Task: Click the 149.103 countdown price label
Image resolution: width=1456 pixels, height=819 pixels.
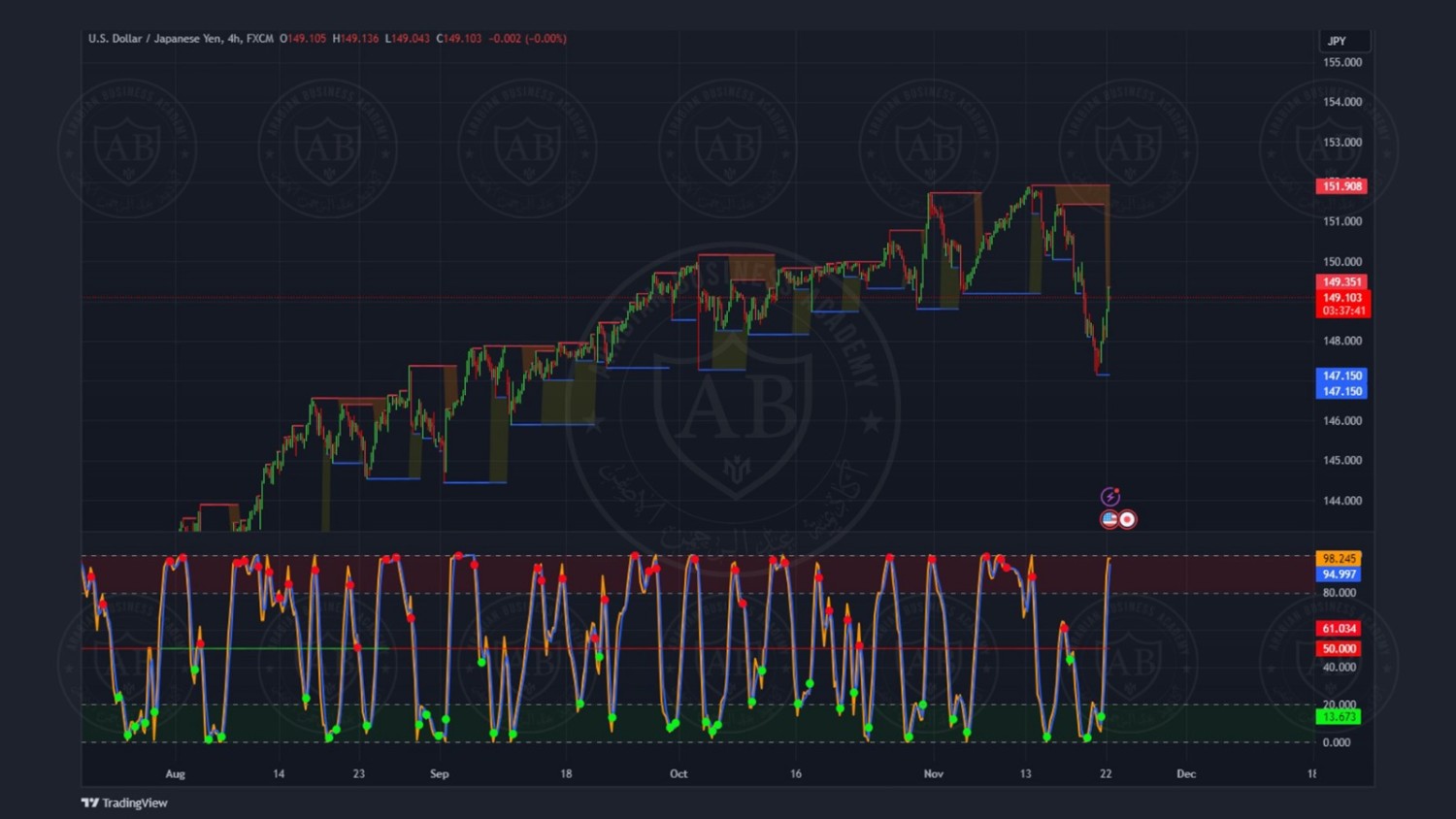Action: click(x=1343, y=304)
